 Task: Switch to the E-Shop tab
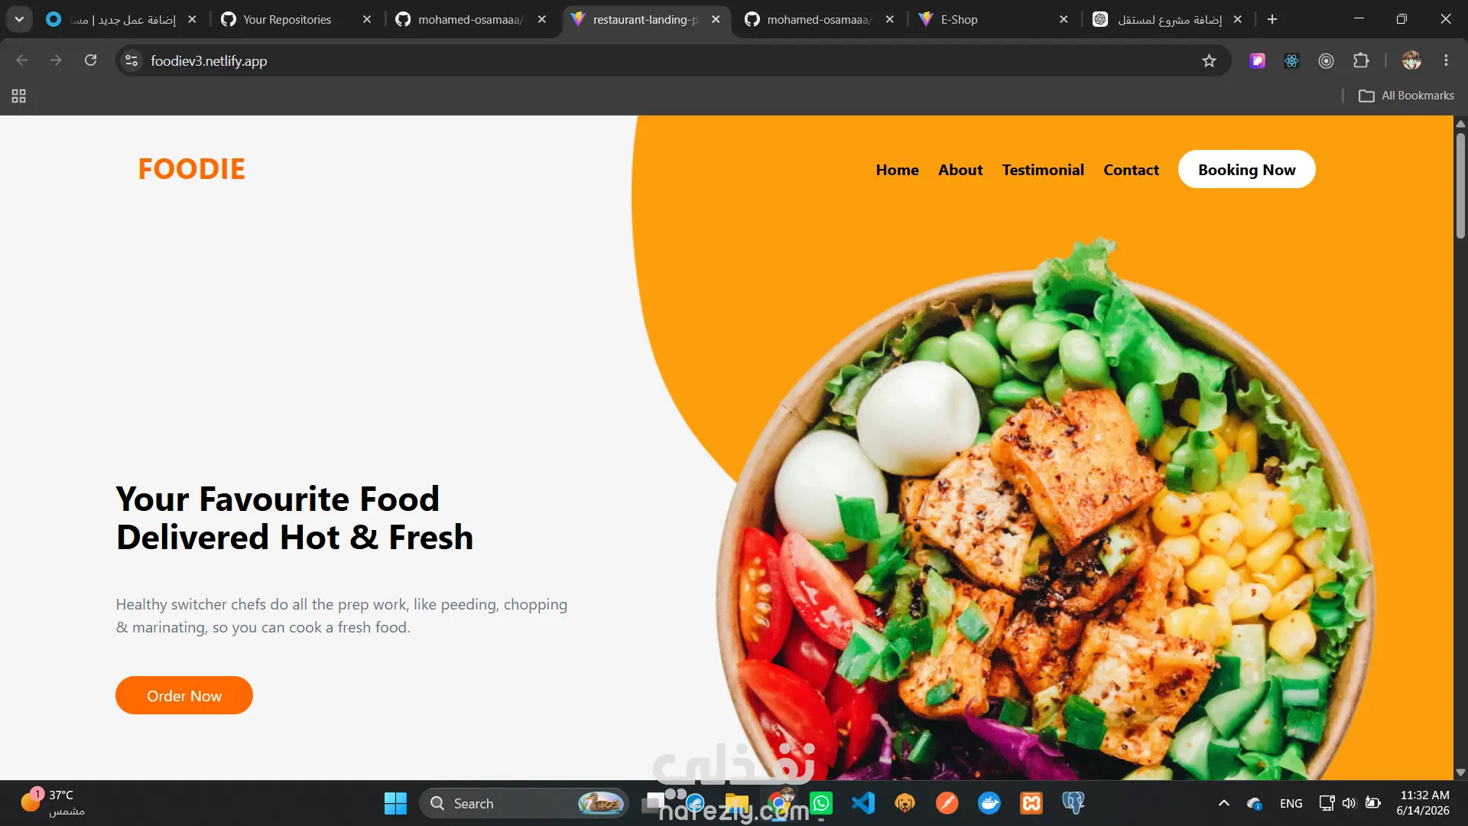992,19
